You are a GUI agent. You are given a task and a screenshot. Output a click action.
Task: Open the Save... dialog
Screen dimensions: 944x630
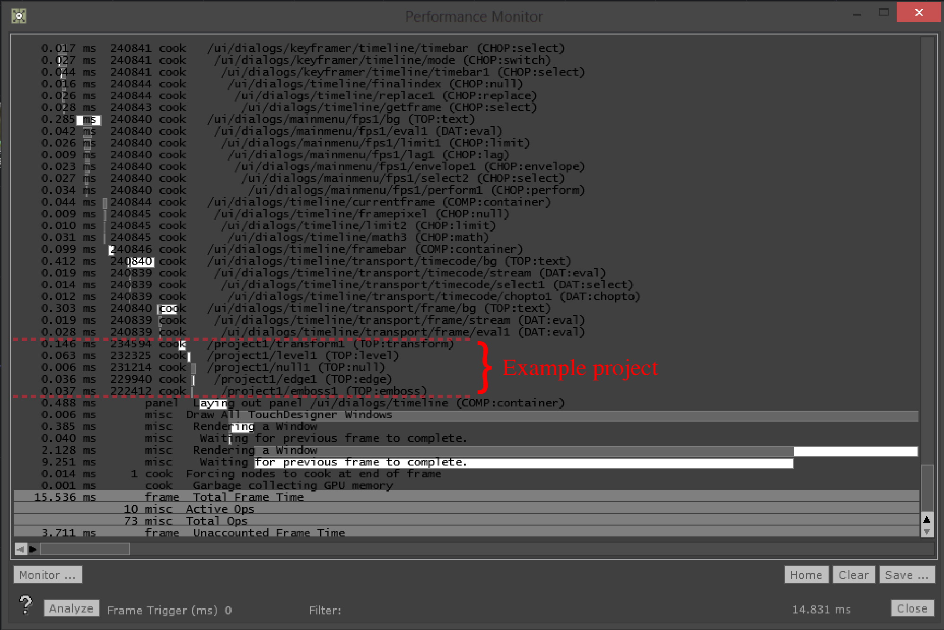[906, 575]
